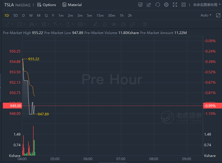Expand the arrow tool dropdown arrow
Viewport: 222px width, 163px height.
pyautogui.click(x=61, y=24)
